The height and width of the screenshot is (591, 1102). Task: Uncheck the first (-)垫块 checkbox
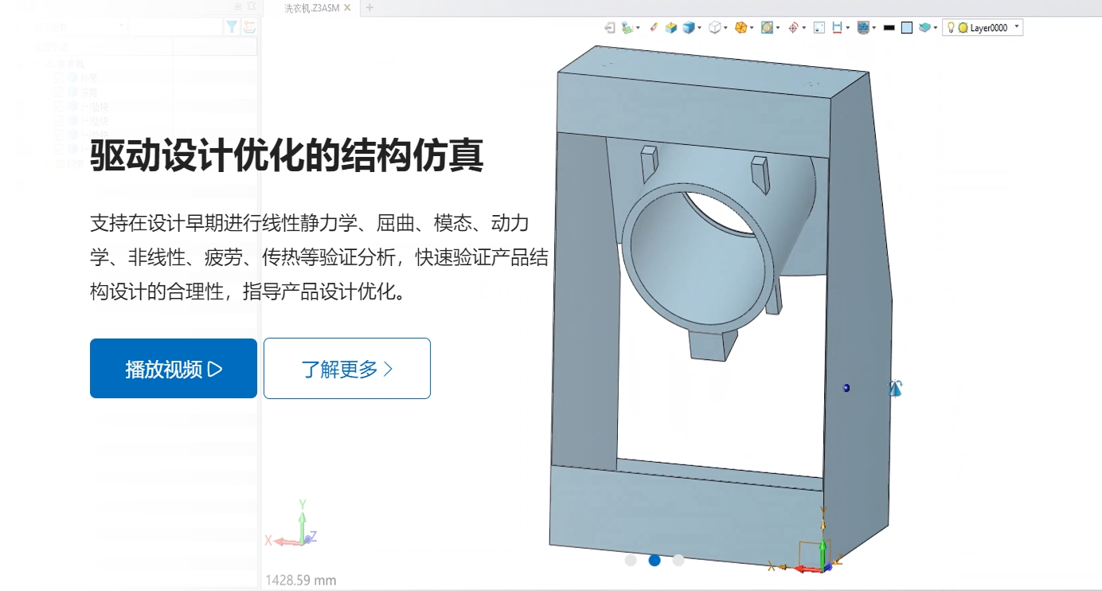tap(58, 105)
